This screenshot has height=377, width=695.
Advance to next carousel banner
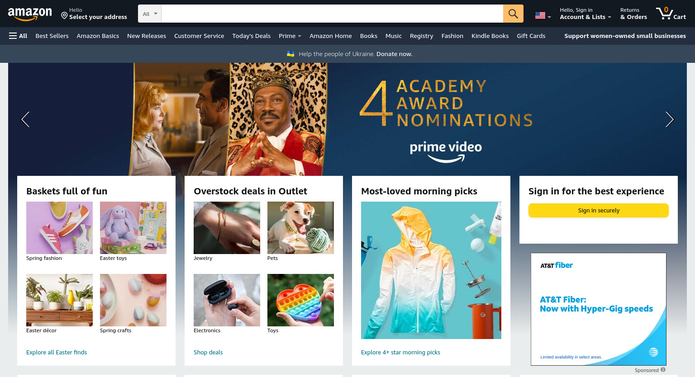pos(670,119)
